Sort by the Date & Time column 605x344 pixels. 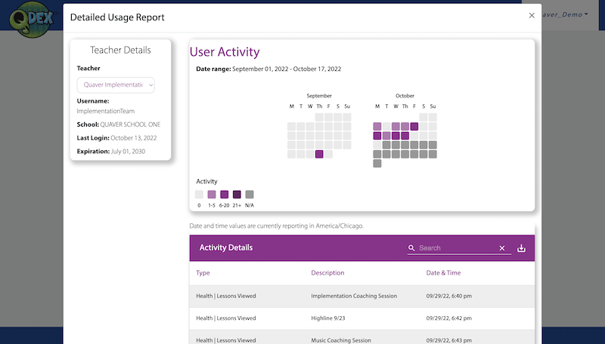click(x=443, y=273)
